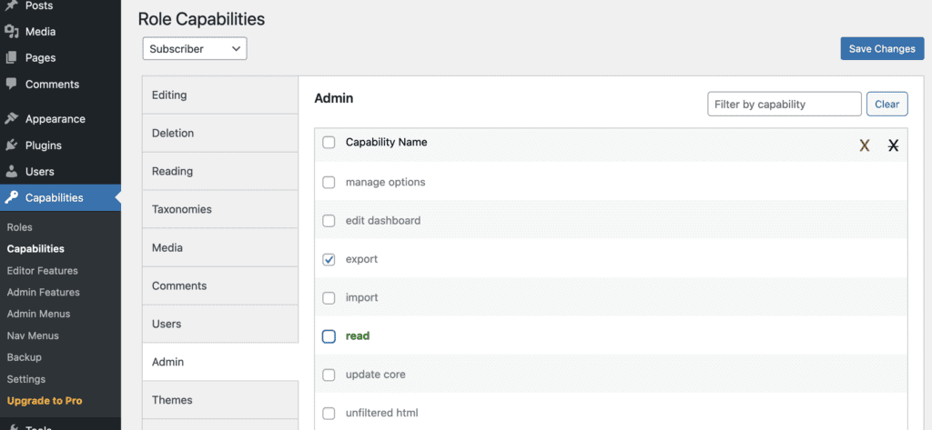Image resolution: width=932 pixels, height=430 pixels.
Task: Toggle the Capability Name select-all checkbox
Action: click(x=329, y=143)
